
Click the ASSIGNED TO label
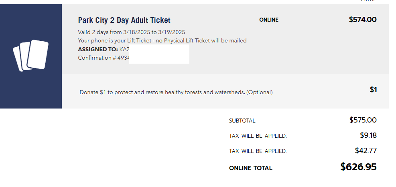tap(98, 49)
